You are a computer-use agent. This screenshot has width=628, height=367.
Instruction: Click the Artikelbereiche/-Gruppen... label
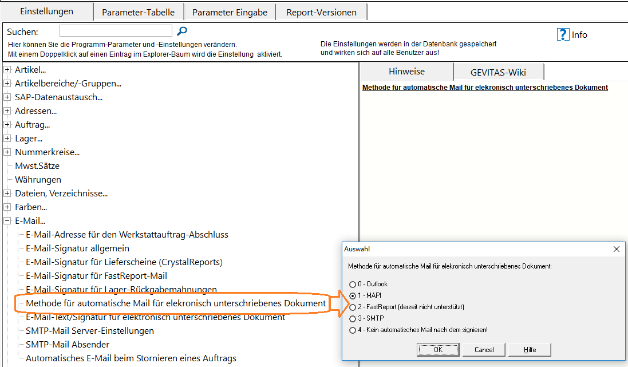(x=68, y=84)
